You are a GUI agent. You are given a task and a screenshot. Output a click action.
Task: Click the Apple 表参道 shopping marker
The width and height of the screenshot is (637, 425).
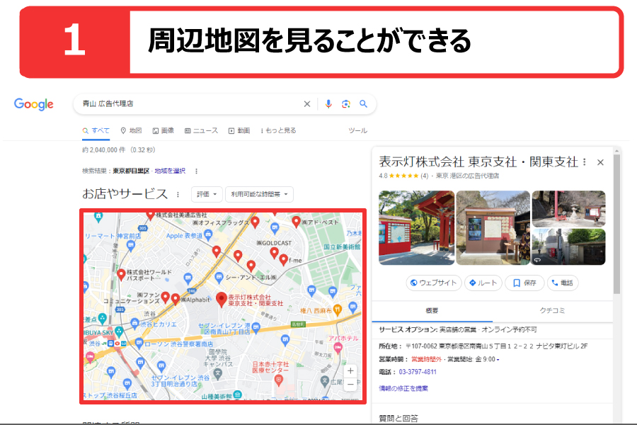click(208, 234)
